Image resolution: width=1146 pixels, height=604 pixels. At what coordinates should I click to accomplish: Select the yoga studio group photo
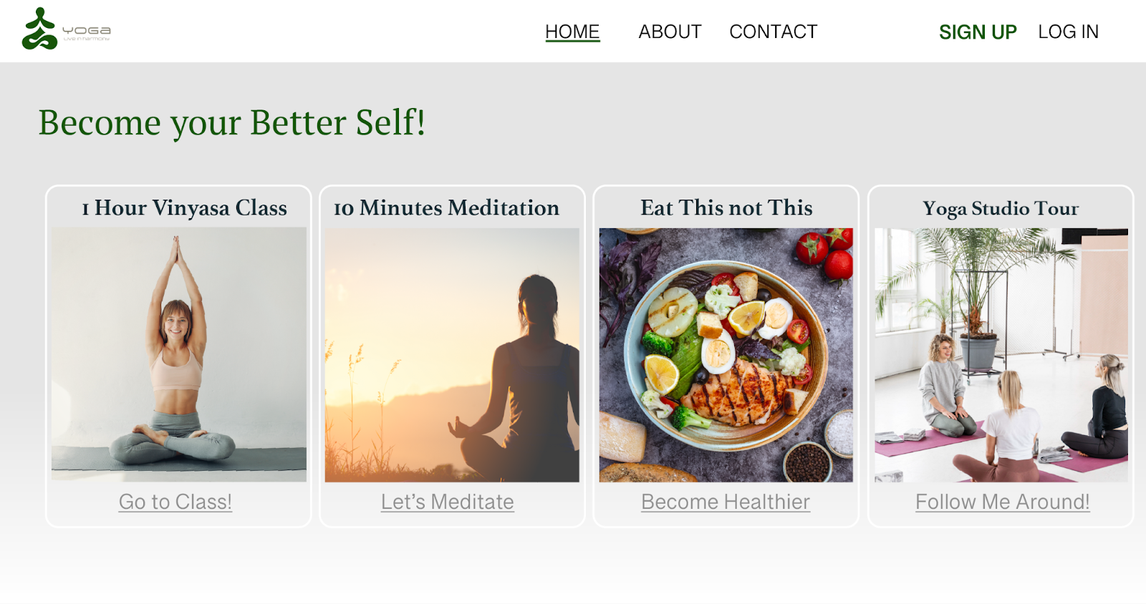(1001, 355)
